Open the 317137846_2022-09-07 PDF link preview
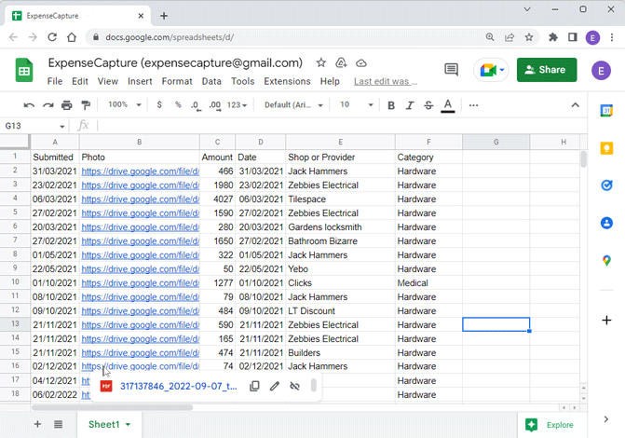Viewport: 625px width, 438px height. point(178,386)
